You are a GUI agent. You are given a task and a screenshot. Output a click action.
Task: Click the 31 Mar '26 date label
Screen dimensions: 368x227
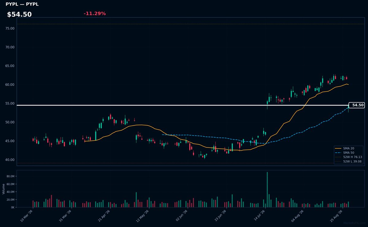(x=65, y=215)
